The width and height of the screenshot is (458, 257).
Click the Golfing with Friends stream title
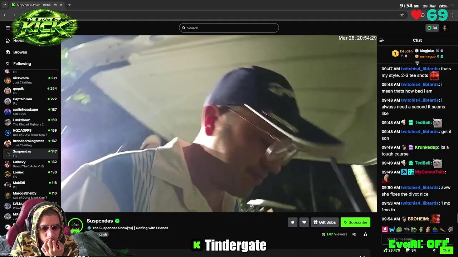tap(130, 228)
